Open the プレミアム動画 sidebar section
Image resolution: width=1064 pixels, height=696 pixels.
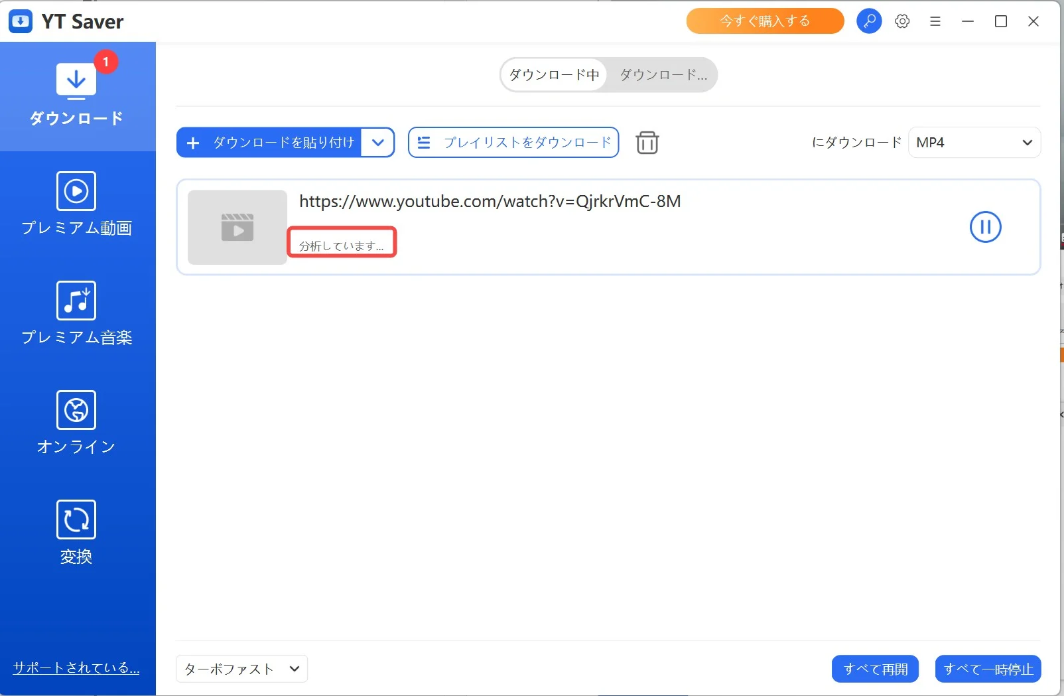(77, 204)
